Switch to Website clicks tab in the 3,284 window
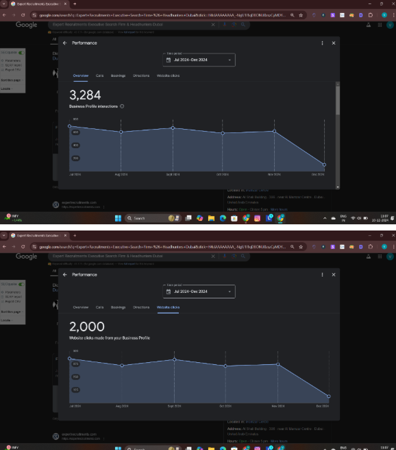 pyautogui.click(x=169, y=75)
